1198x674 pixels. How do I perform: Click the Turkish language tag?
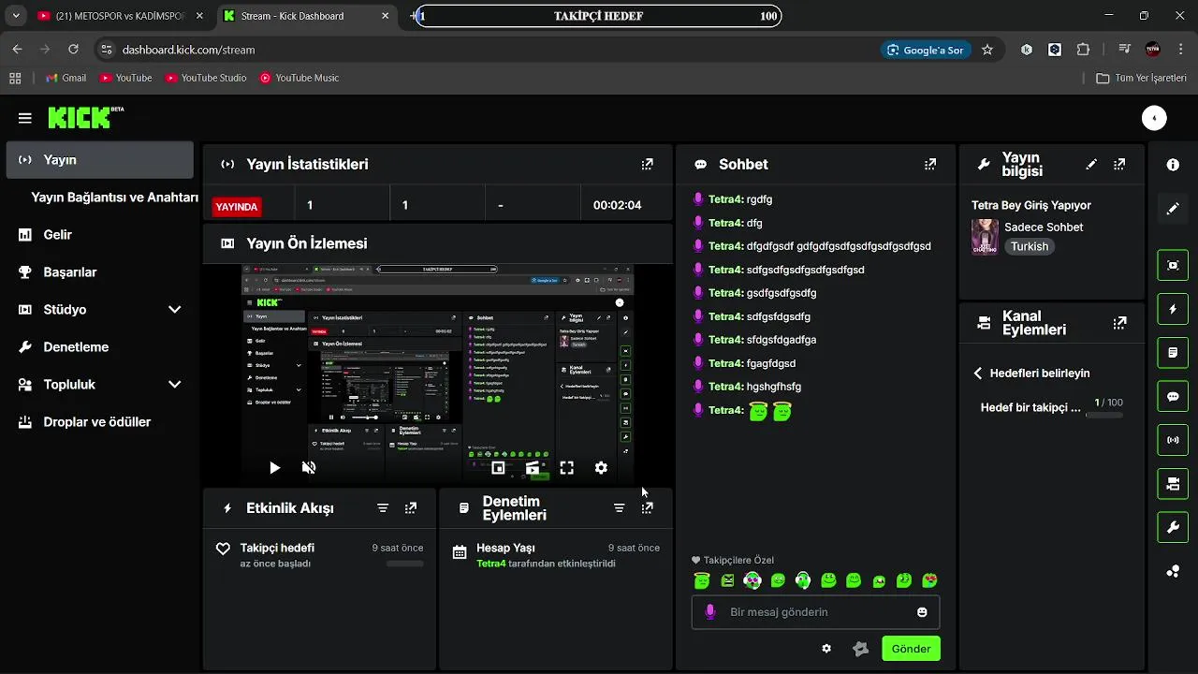1030,246
